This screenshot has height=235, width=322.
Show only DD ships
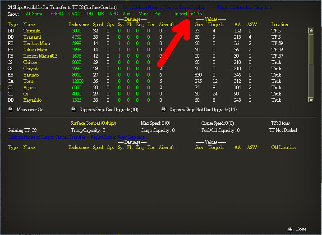(90, 14)
